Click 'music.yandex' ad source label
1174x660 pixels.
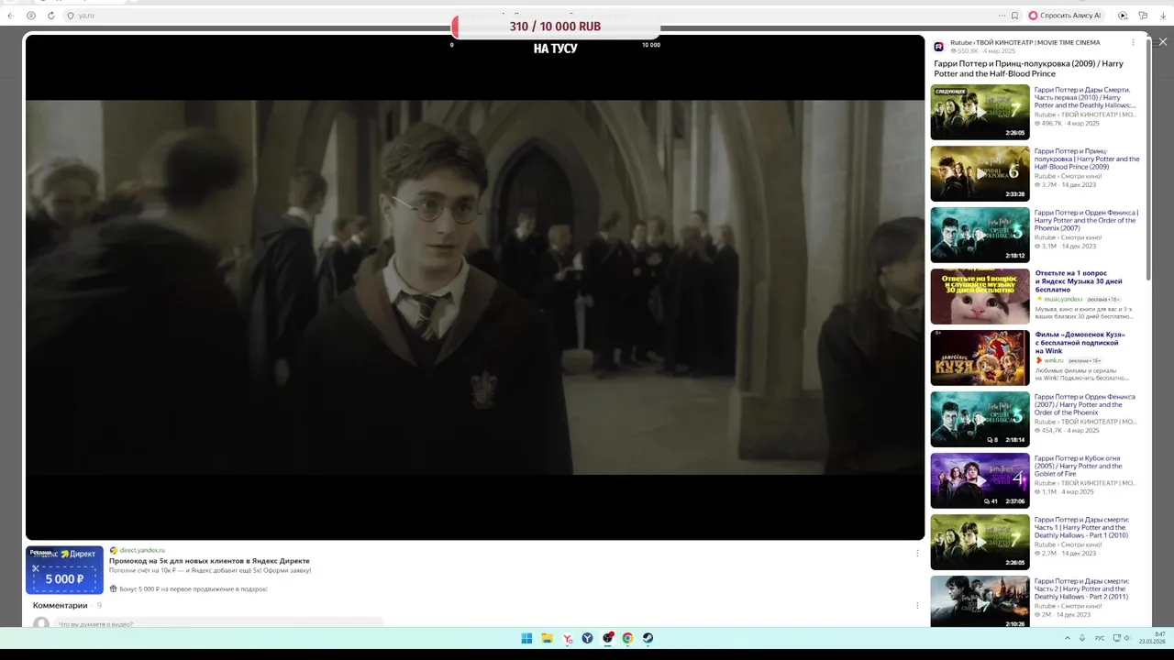[1063, 299]
